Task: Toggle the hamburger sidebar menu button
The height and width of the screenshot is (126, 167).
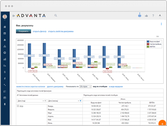Action: tap(13, 16)
